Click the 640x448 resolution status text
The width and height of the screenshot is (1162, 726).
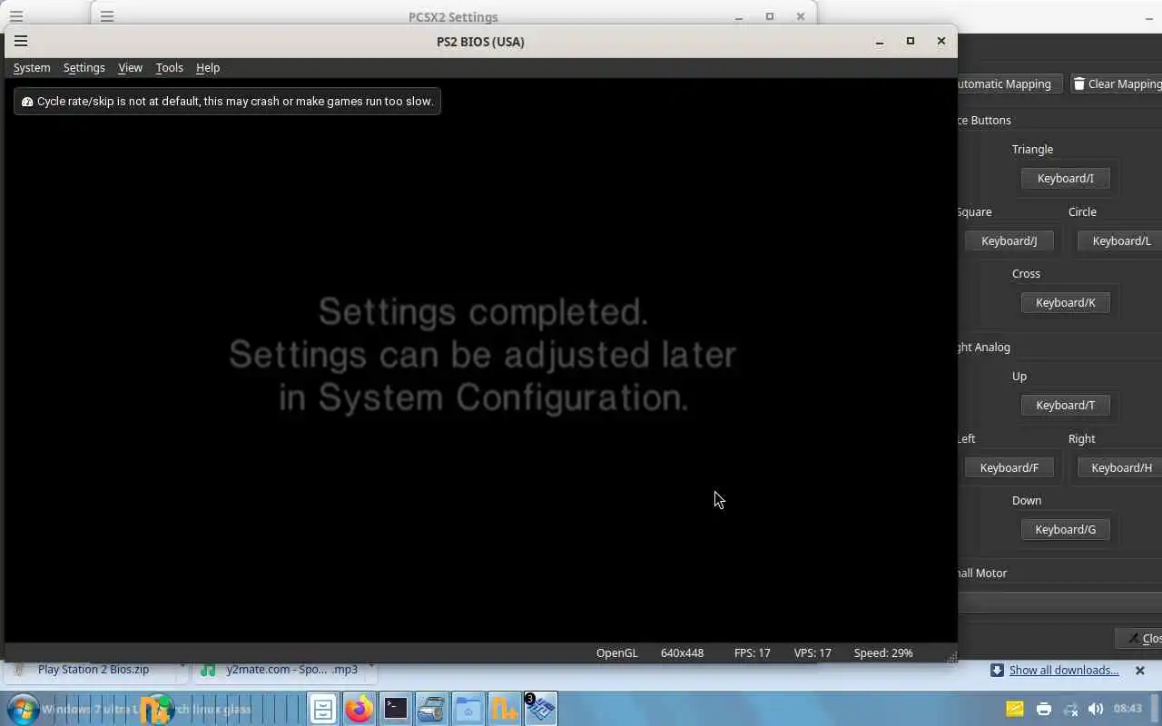pos(682,652)
